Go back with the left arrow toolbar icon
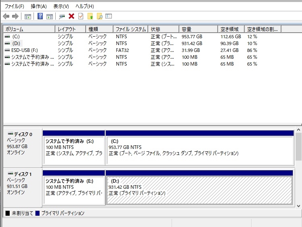Screen dimensions: 302x227 [6, 17]
